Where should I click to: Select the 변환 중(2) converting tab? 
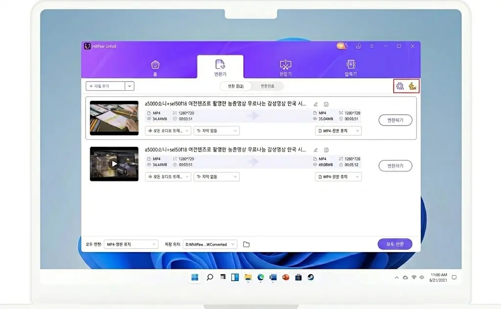click(235, 86)
